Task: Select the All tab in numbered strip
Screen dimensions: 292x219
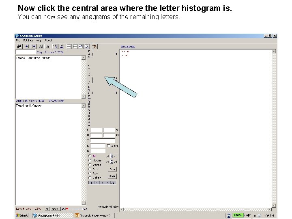Action: coord(113,182)
